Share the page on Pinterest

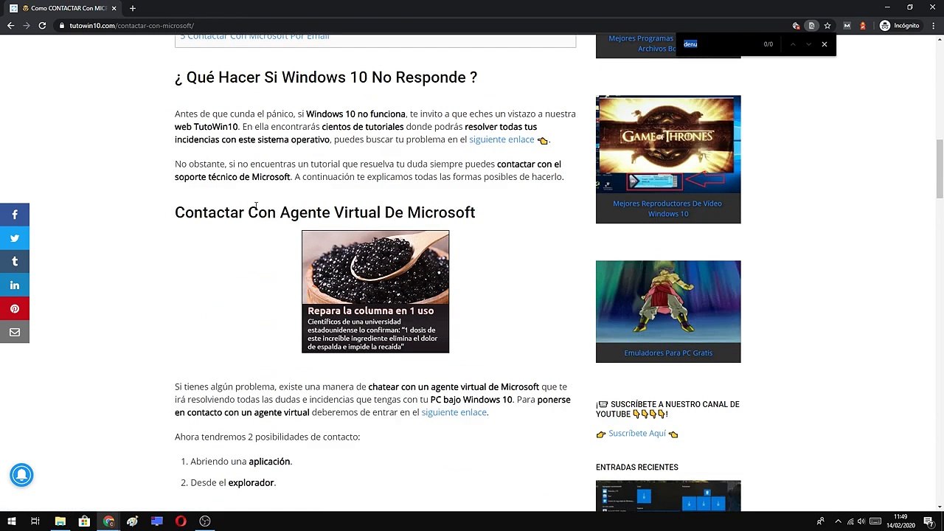point(15,309)
